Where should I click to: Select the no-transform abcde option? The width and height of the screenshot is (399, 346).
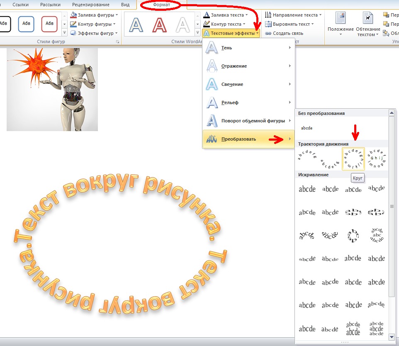pos(307,128)
